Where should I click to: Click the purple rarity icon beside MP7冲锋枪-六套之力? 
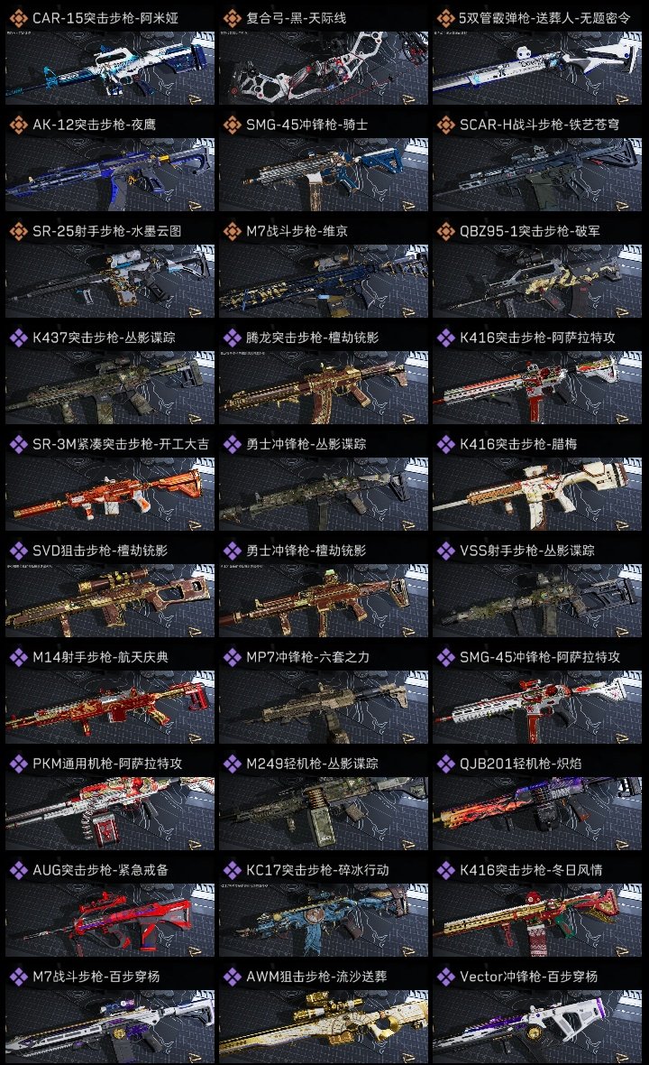pos(233,657)
